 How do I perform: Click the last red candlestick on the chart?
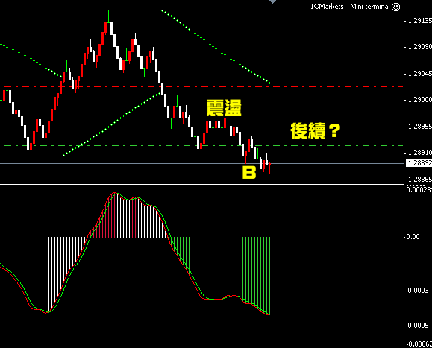tap(270, 168)
